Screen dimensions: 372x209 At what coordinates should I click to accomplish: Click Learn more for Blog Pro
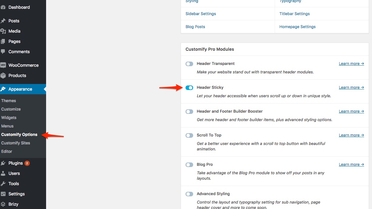click(x=351, y=165)
